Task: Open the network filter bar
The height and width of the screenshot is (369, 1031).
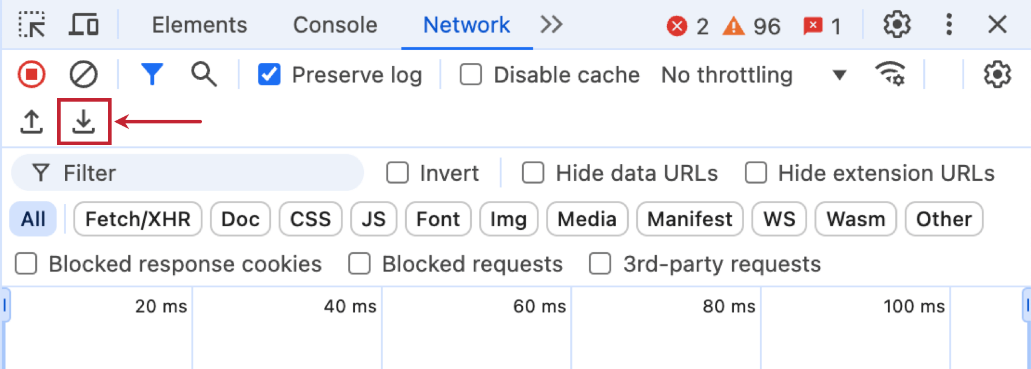Action: point(152,74)
